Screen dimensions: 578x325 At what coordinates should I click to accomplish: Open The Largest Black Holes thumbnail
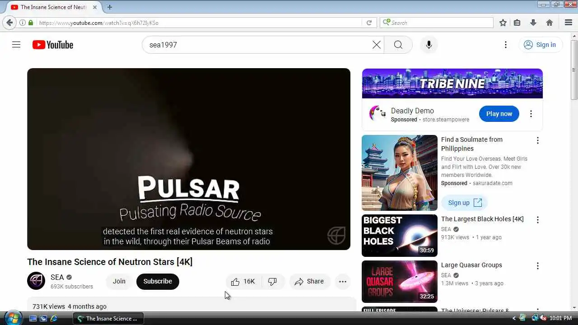[x=400, y=236]
